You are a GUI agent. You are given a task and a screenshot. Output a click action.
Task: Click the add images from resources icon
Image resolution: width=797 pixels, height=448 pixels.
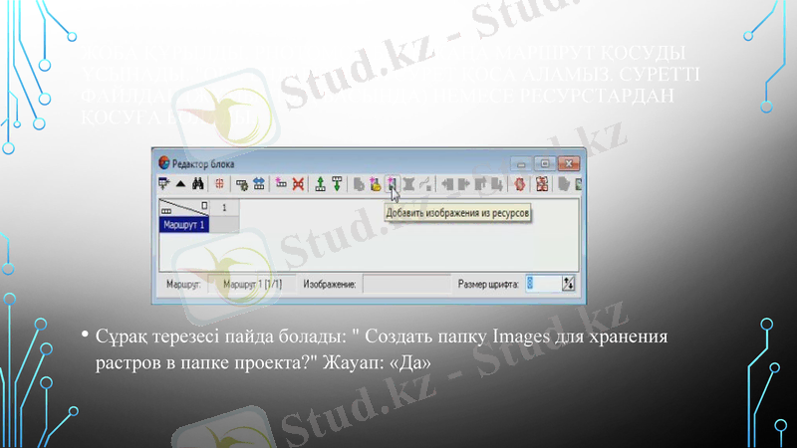392,183
